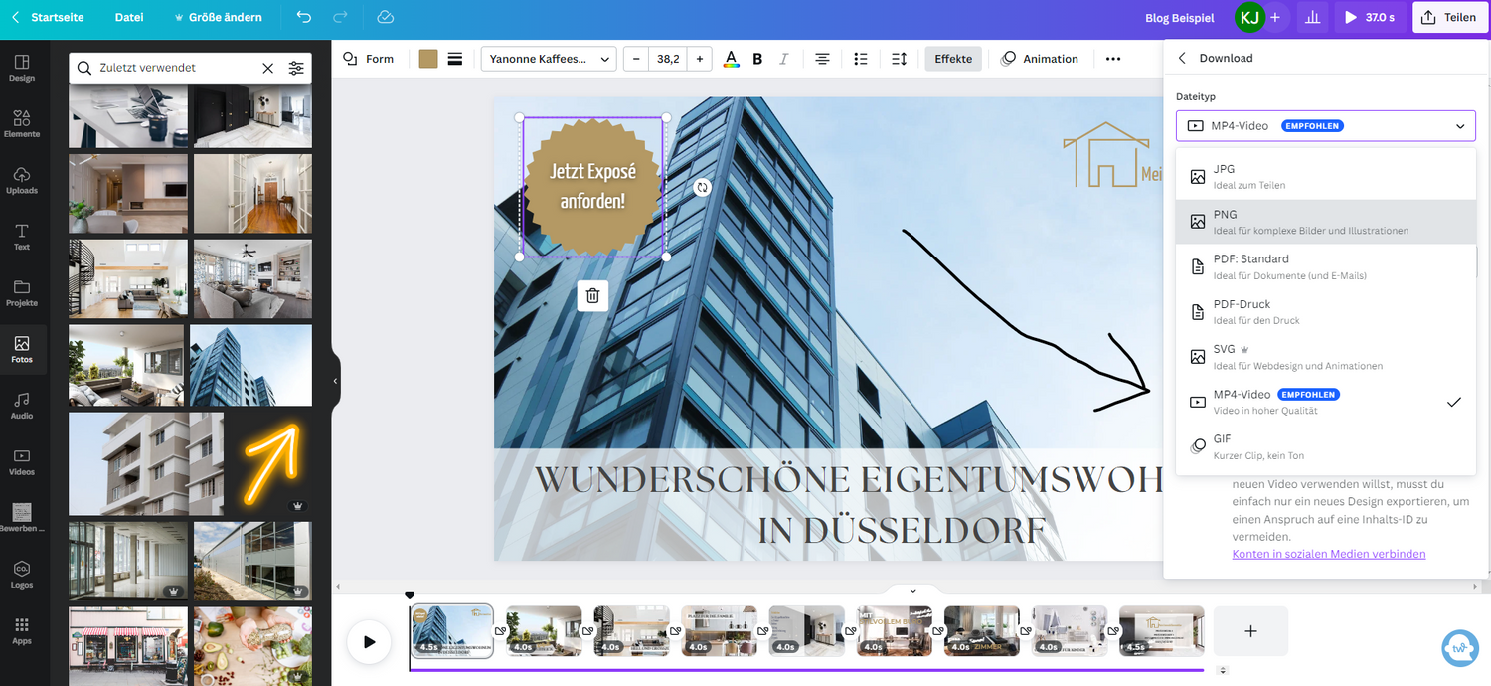This screenshot has height=686, width=1491.
Task: Open the Yanonne Kaffeesatz font dropdown
Action: 549,59
